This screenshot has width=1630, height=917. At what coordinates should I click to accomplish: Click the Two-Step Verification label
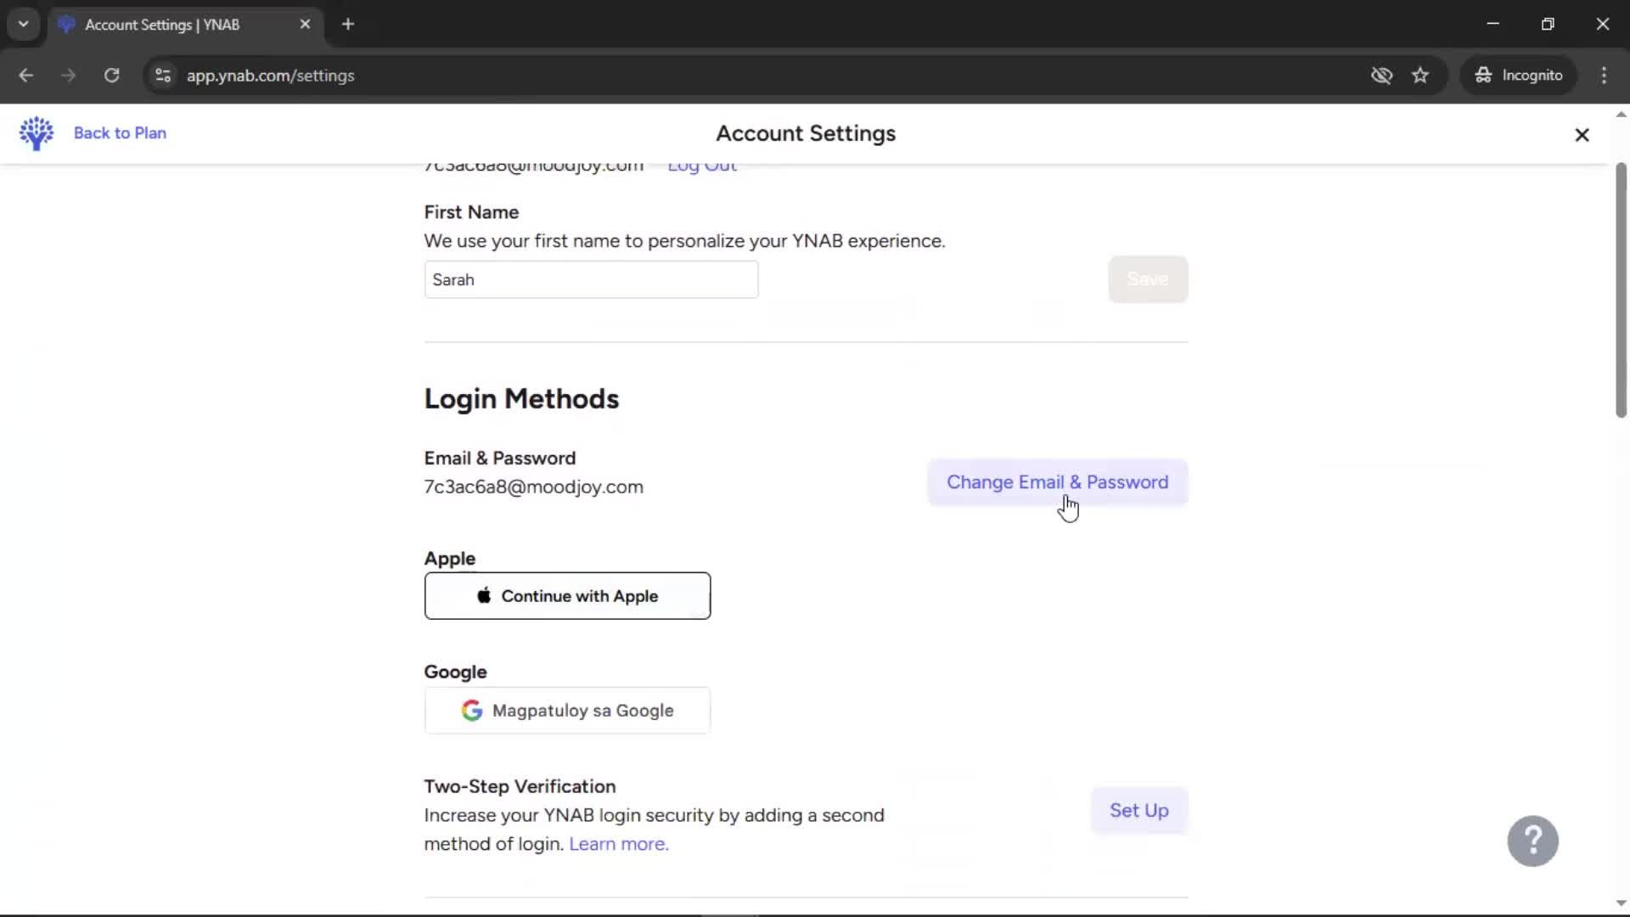click(x=520, y=787)
